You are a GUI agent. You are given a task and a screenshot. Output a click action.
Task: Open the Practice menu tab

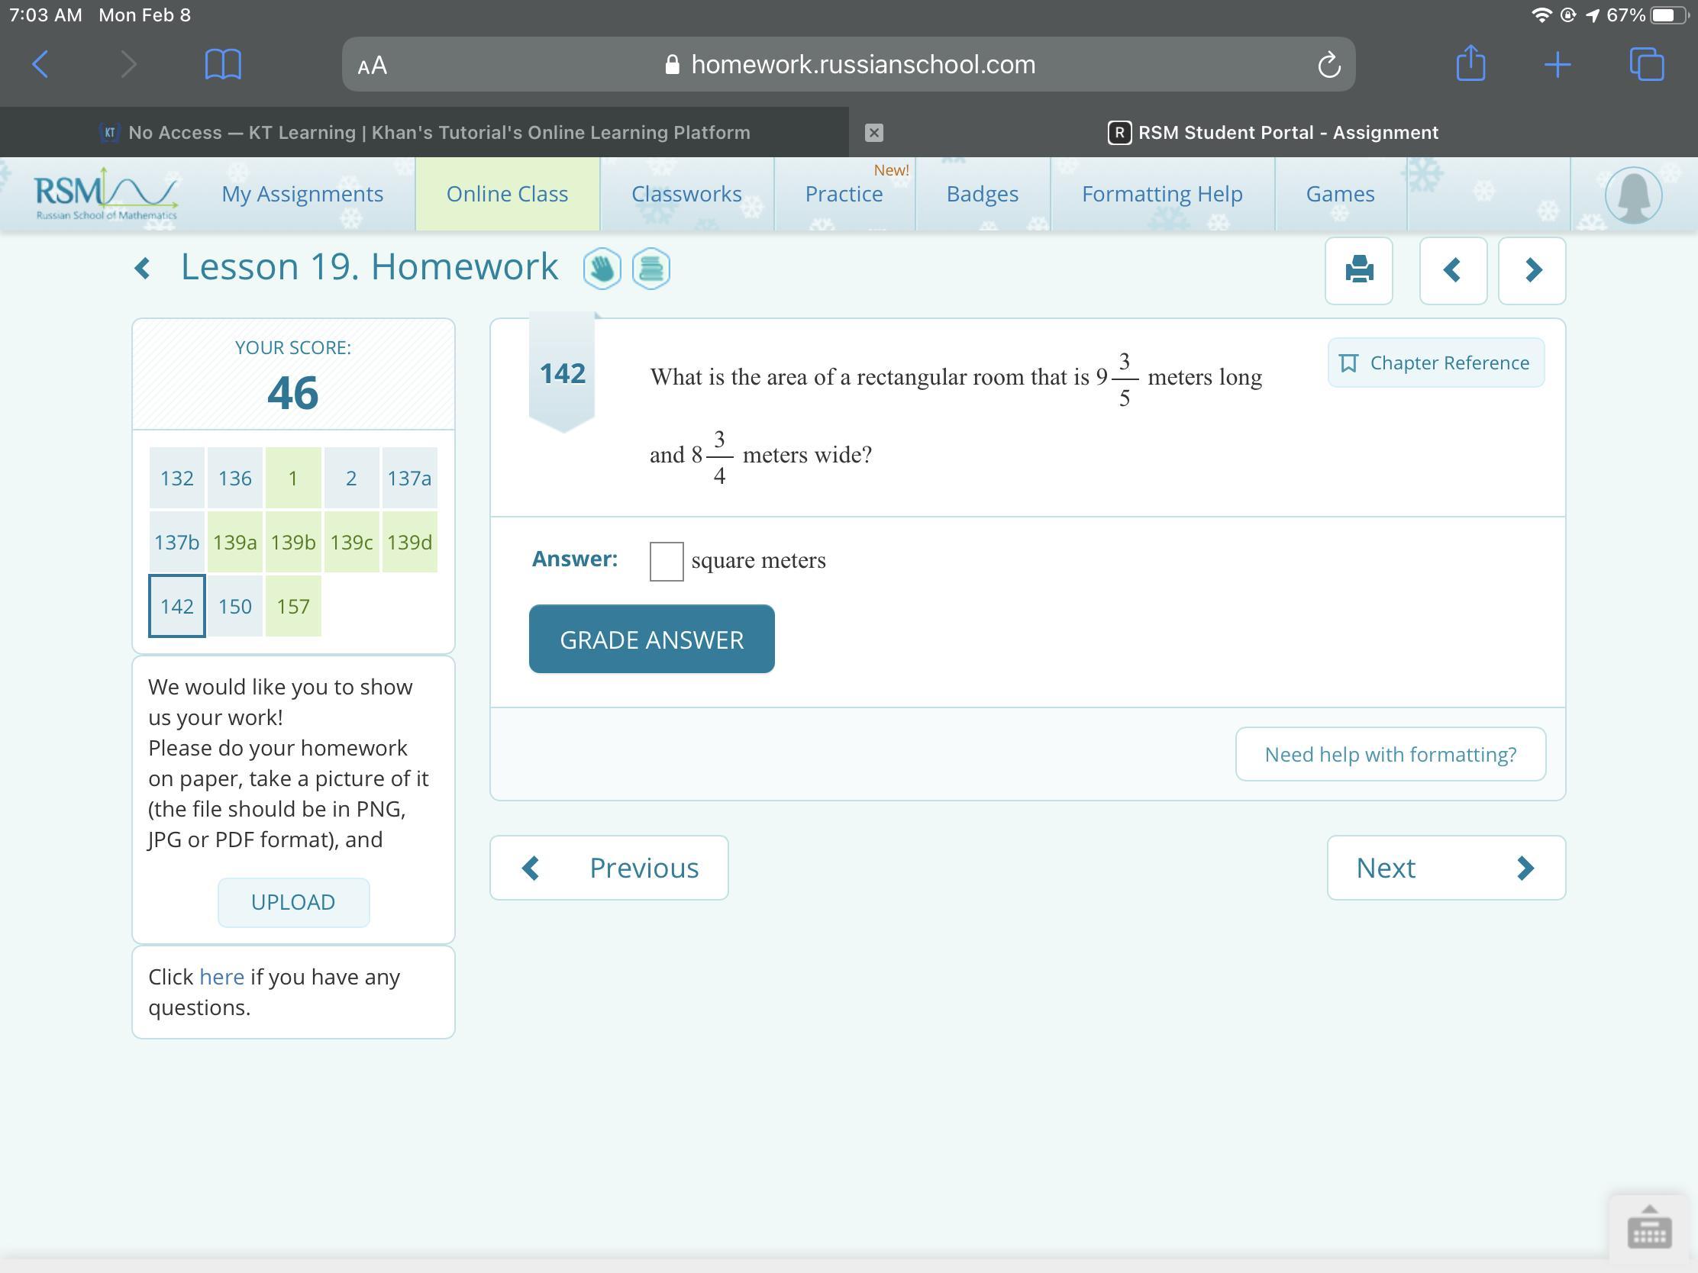844,194
